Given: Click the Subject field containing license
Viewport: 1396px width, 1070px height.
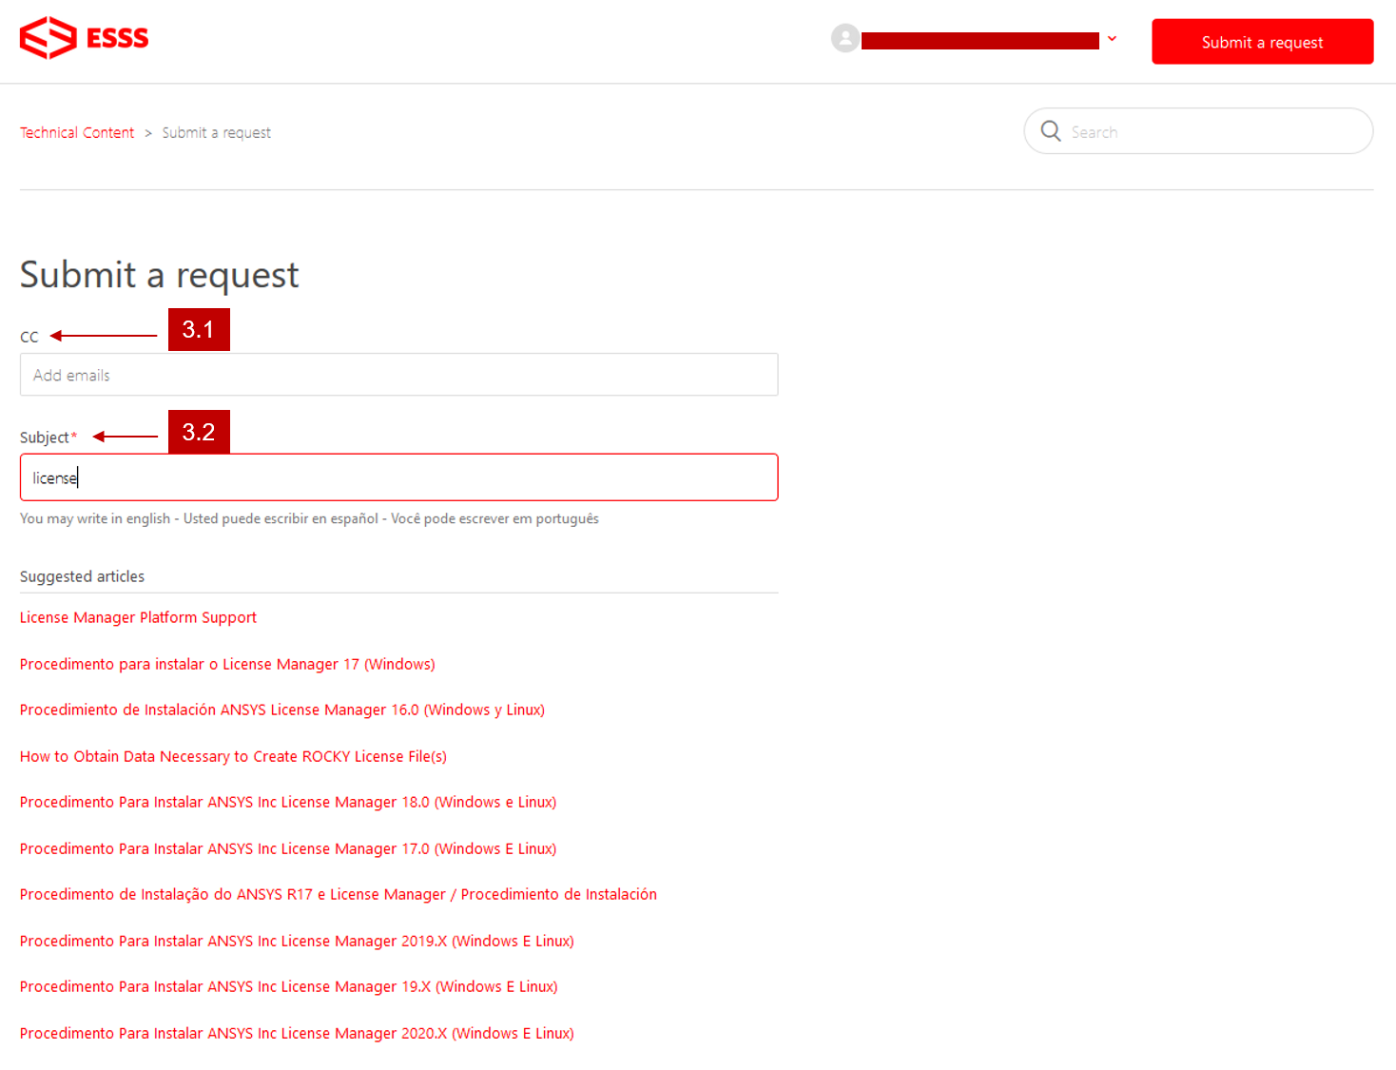Looking at the screenshot, I should coord(398,477).
